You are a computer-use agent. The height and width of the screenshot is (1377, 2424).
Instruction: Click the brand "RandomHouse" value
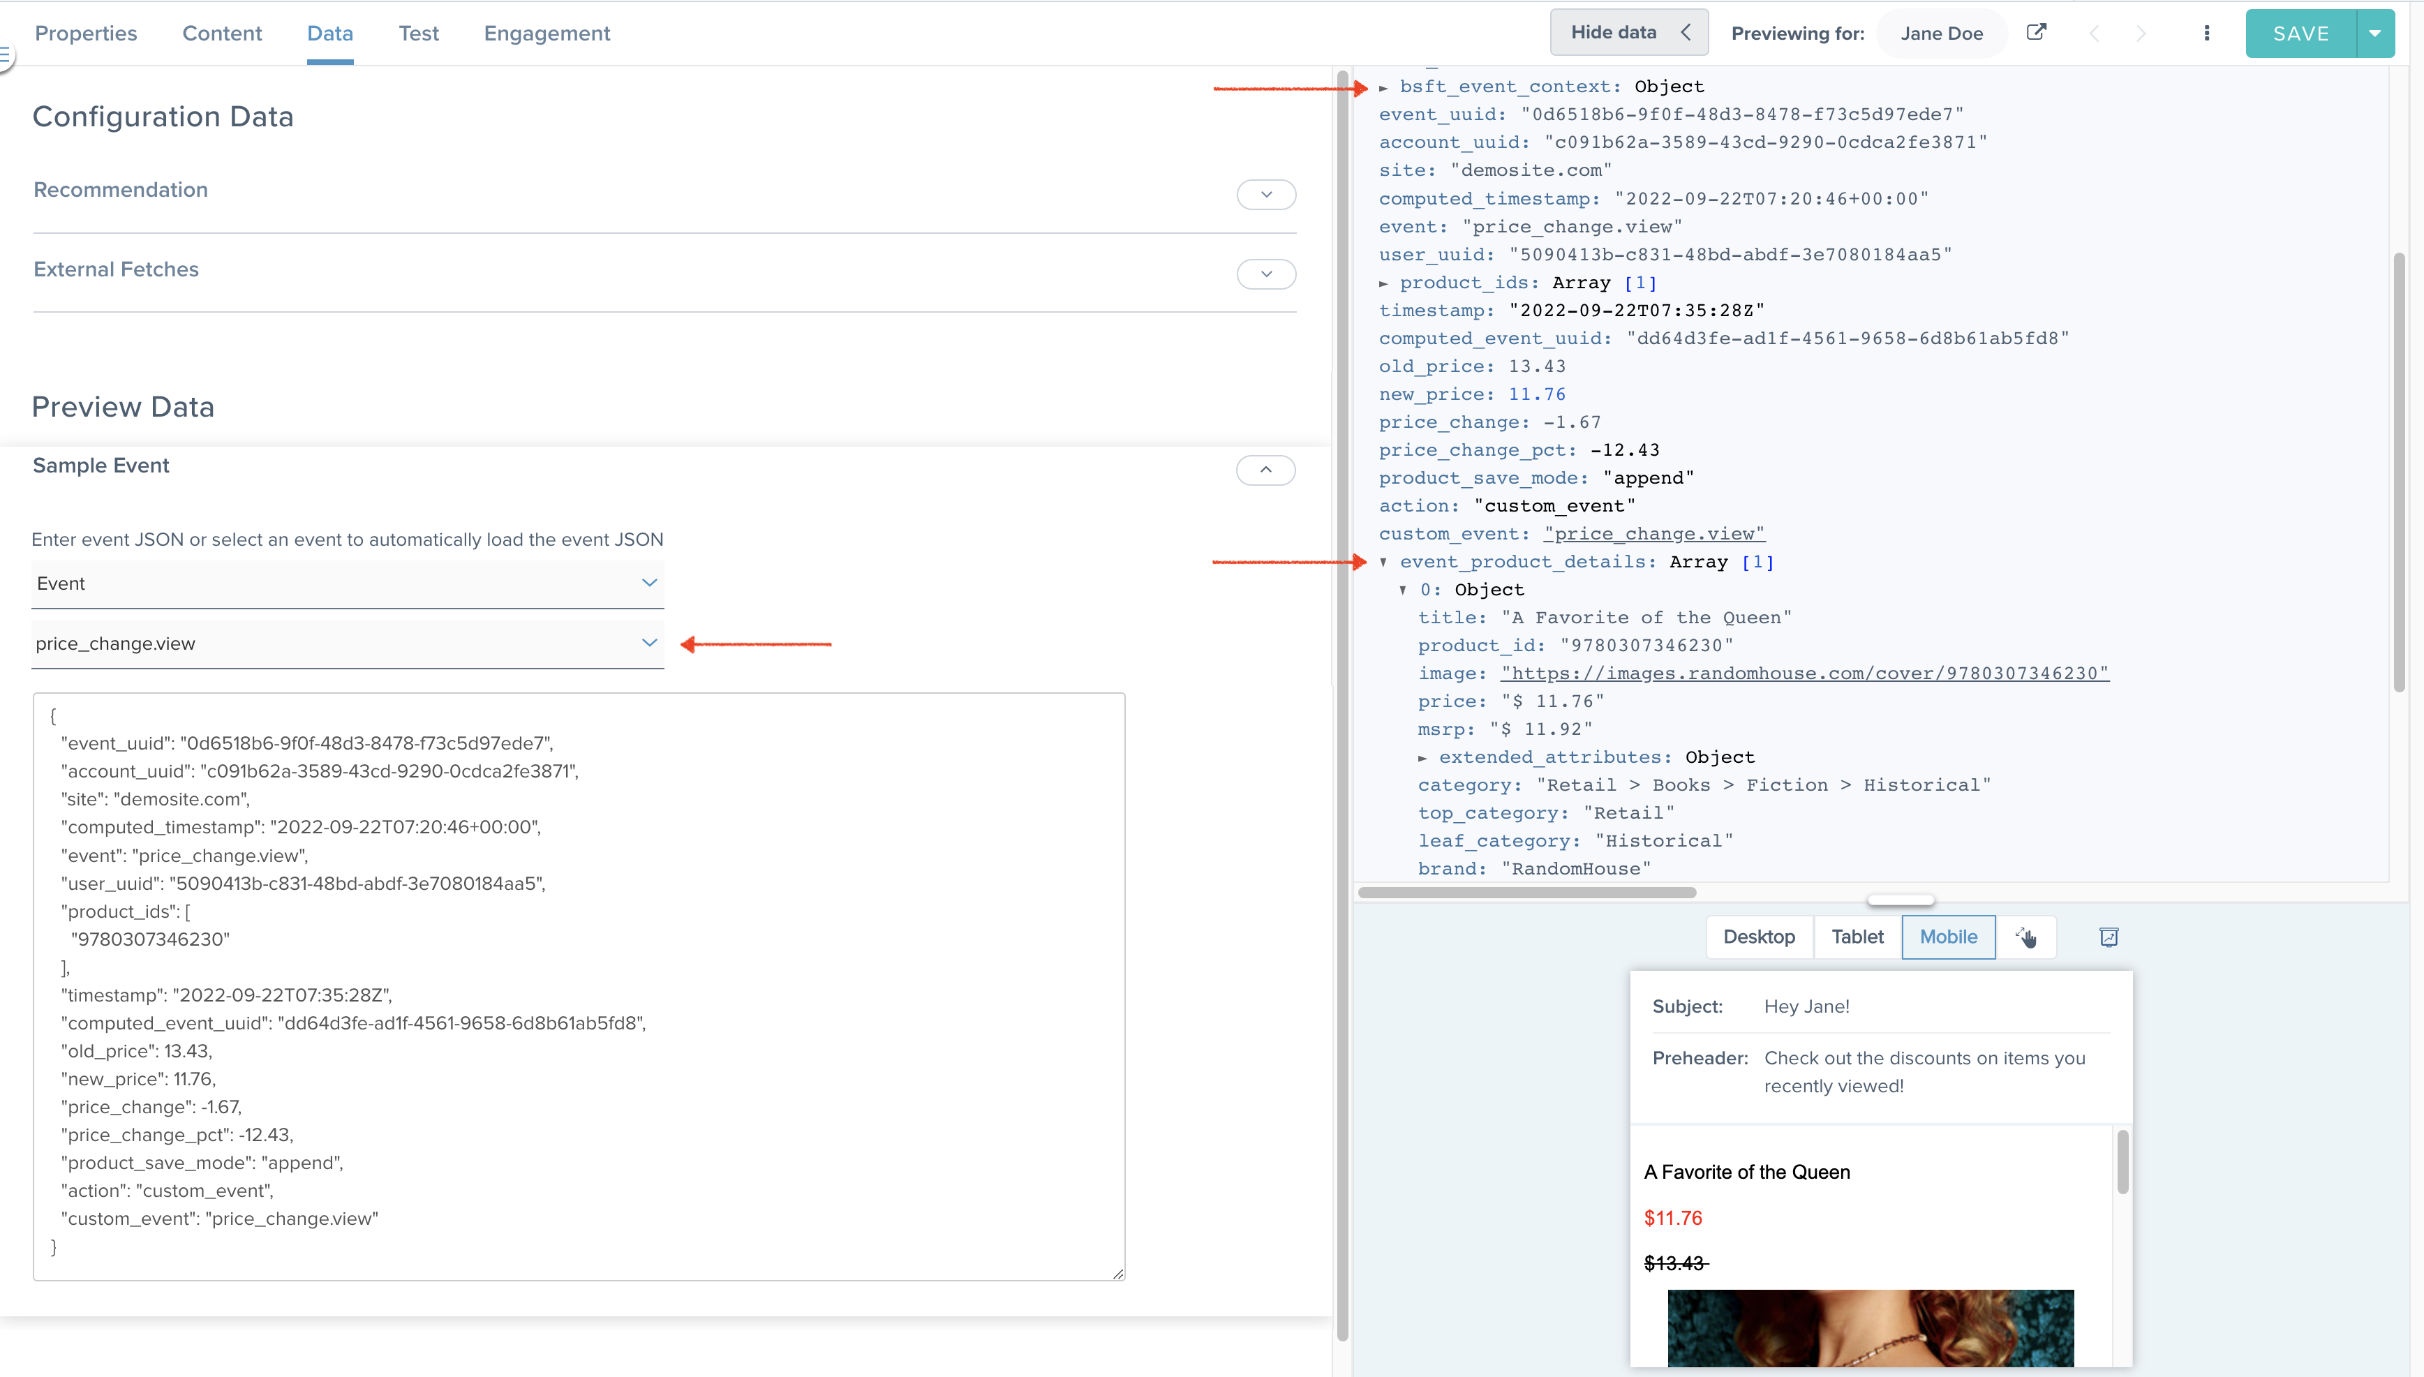pos(1576,869)
